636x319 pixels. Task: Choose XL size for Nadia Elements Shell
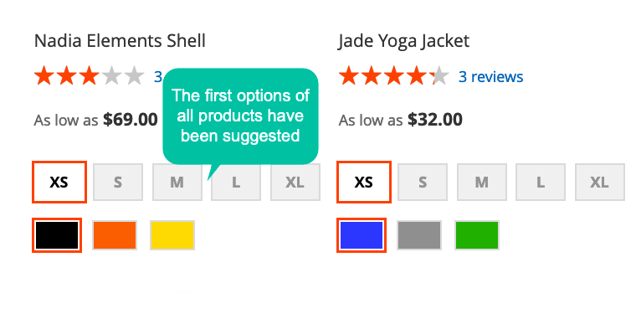click(x=295, y=183)
